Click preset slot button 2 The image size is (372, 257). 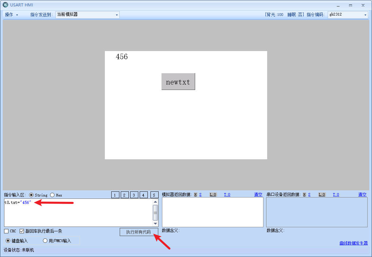click(x=125, y=195)
